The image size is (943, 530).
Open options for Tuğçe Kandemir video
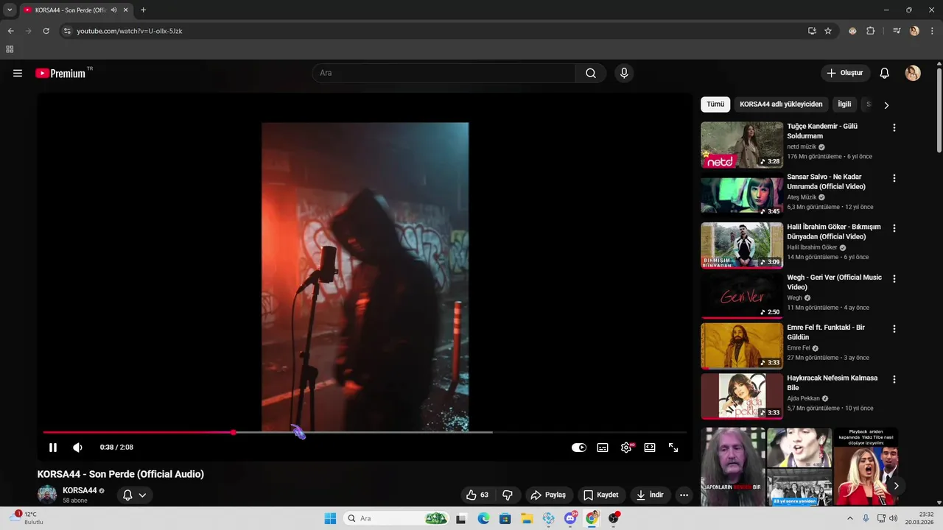click(x=894, y=127)
